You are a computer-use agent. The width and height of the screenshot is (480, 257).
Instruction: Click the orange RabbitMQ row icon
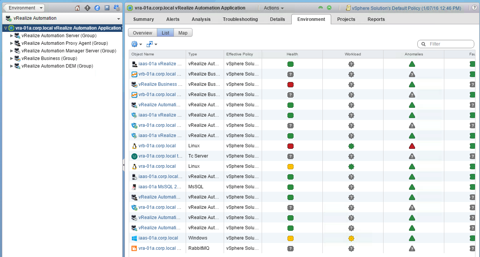tap(134, 248)
